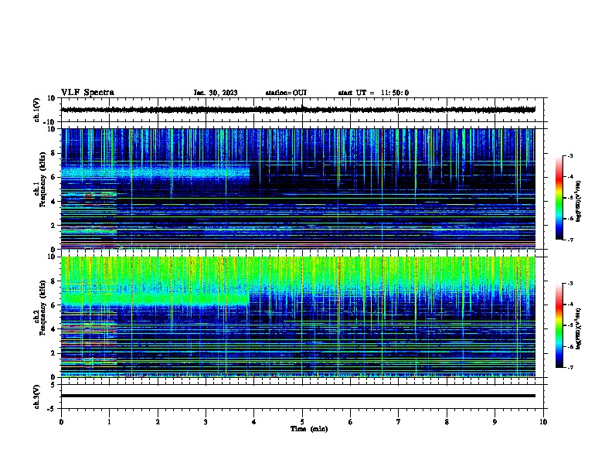Click the "-3" label on ch.1 color scale
This screenshot has height=473, width=612.
[x=569, y=155]
